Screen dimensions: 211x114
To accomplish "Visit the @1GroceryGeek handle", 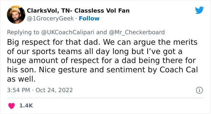I will tap(50, 19).
